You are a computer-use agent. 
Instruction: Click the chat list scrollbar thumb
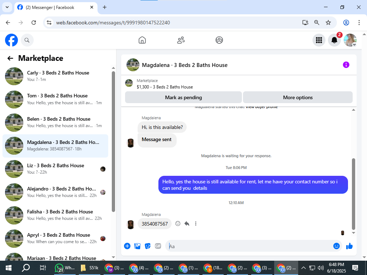tap(114, 141)
